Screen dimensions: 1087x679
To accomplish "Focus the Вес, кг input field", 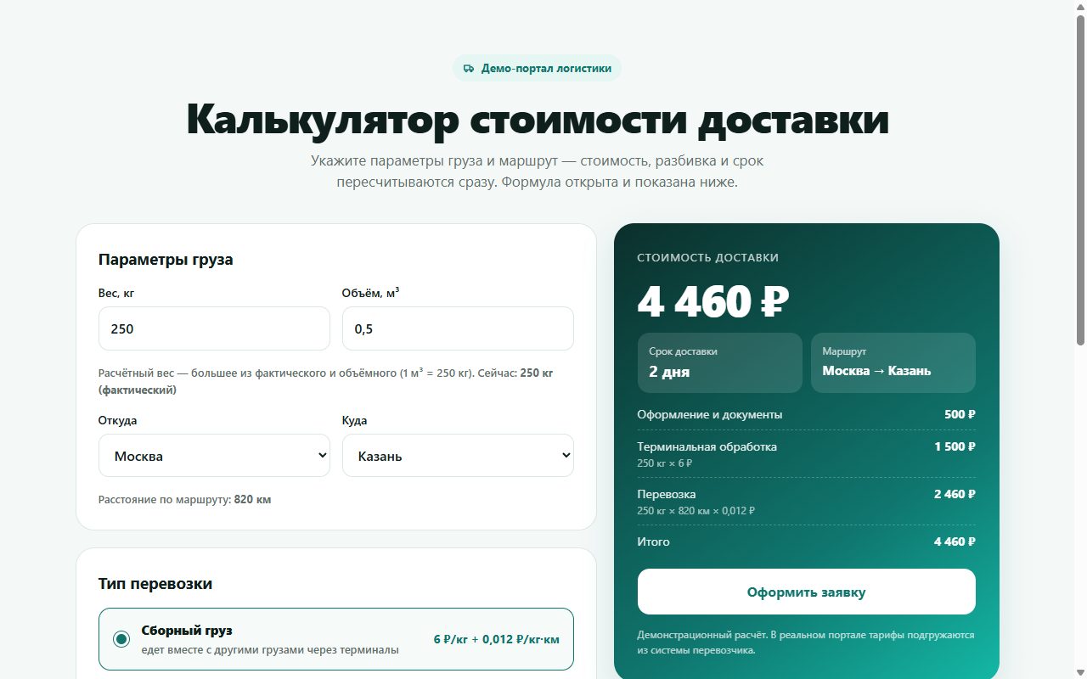I will tap(214, 328).
